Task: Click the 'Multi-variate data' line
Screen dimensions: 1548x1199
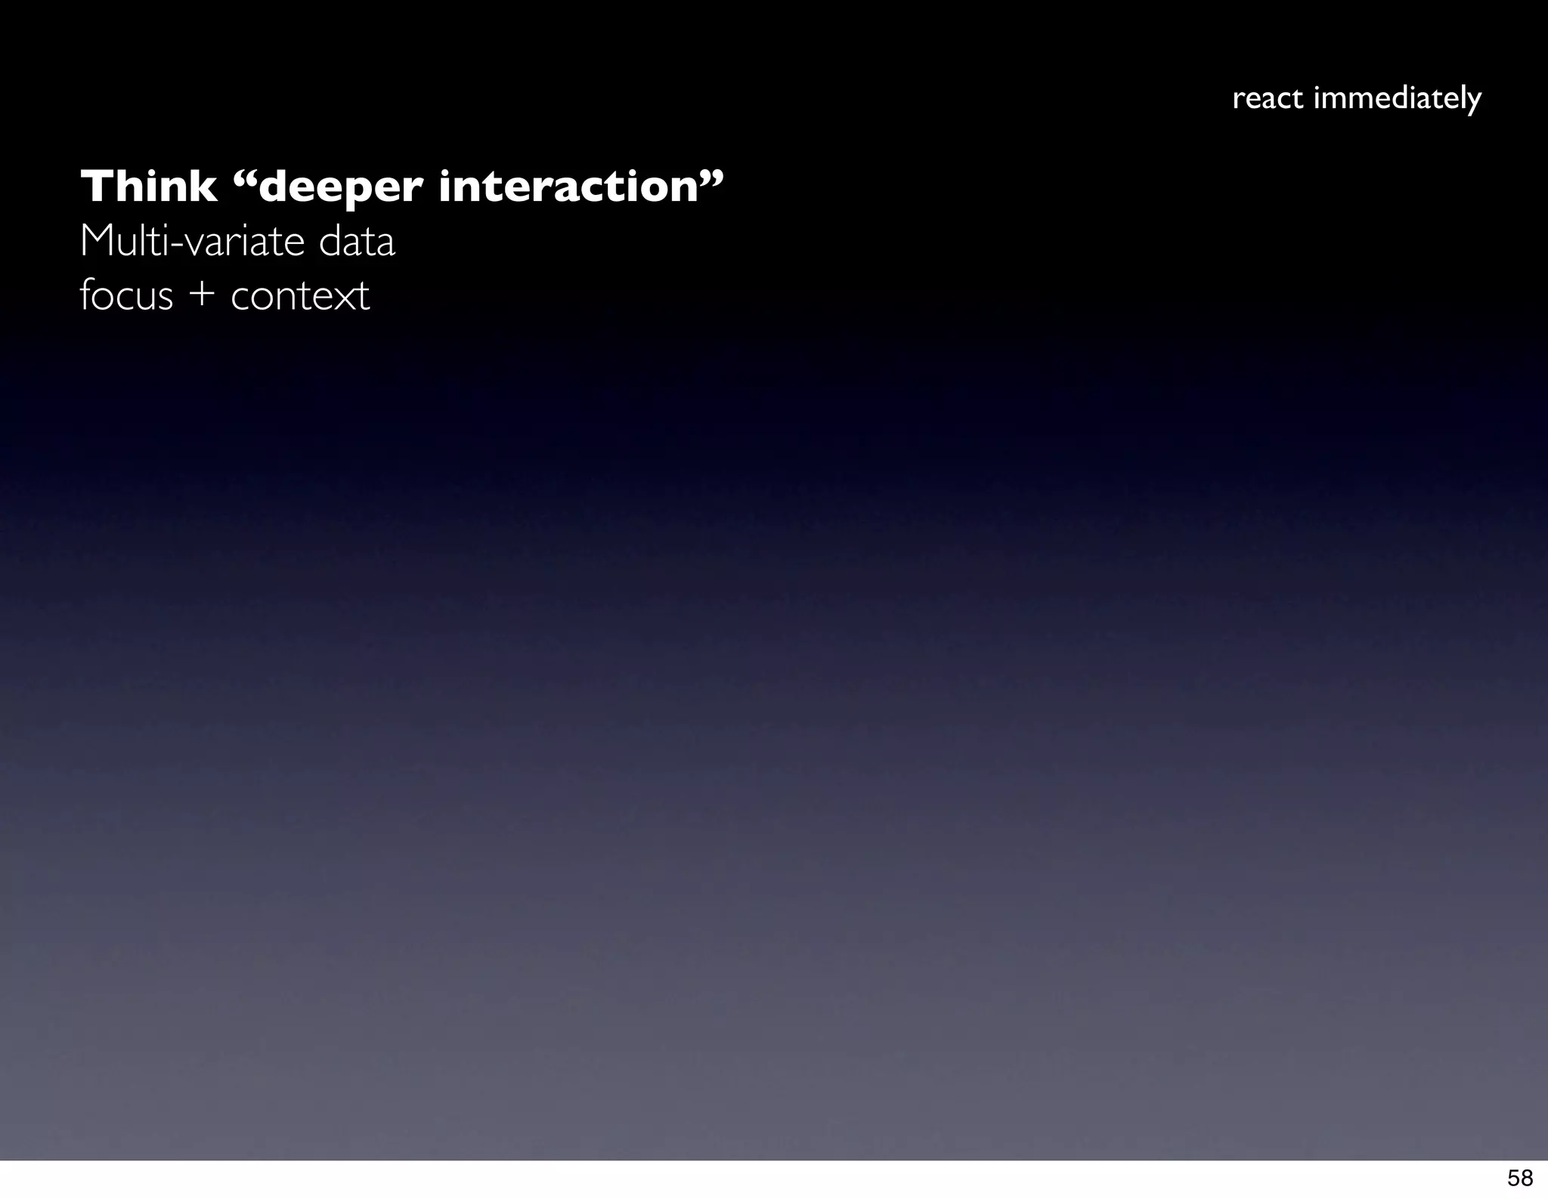Action: [x=237, y=241]
